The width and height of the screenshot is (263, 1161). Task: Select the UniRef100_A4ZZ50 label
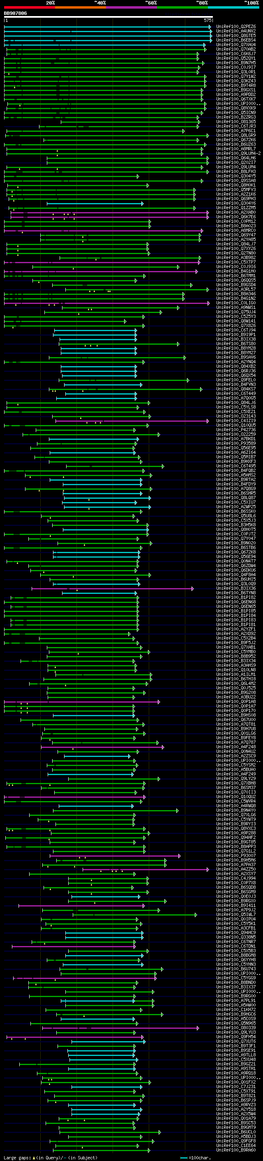[x=236, y=869]
